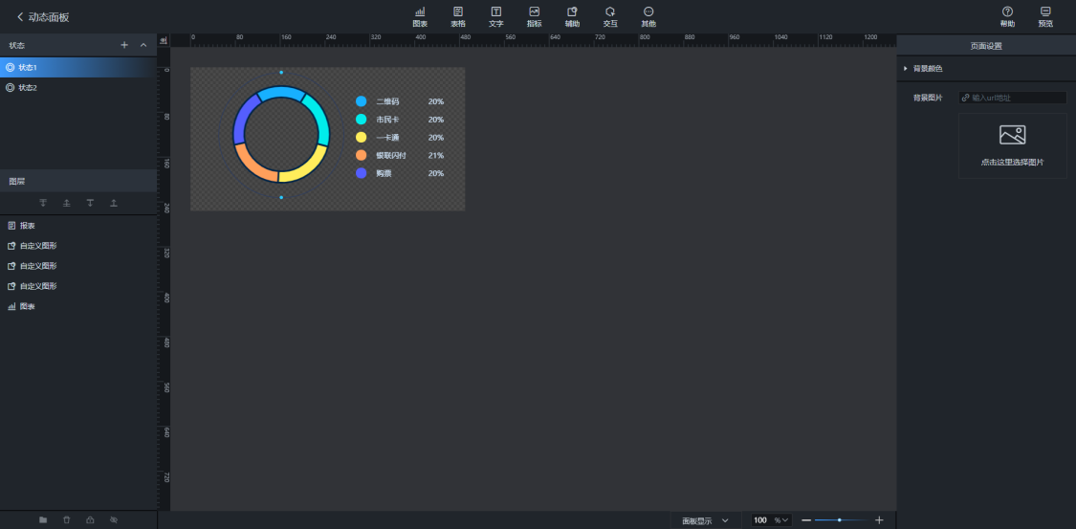
Task: Open the 面板显示 dropdown
Action: point(705,520)
